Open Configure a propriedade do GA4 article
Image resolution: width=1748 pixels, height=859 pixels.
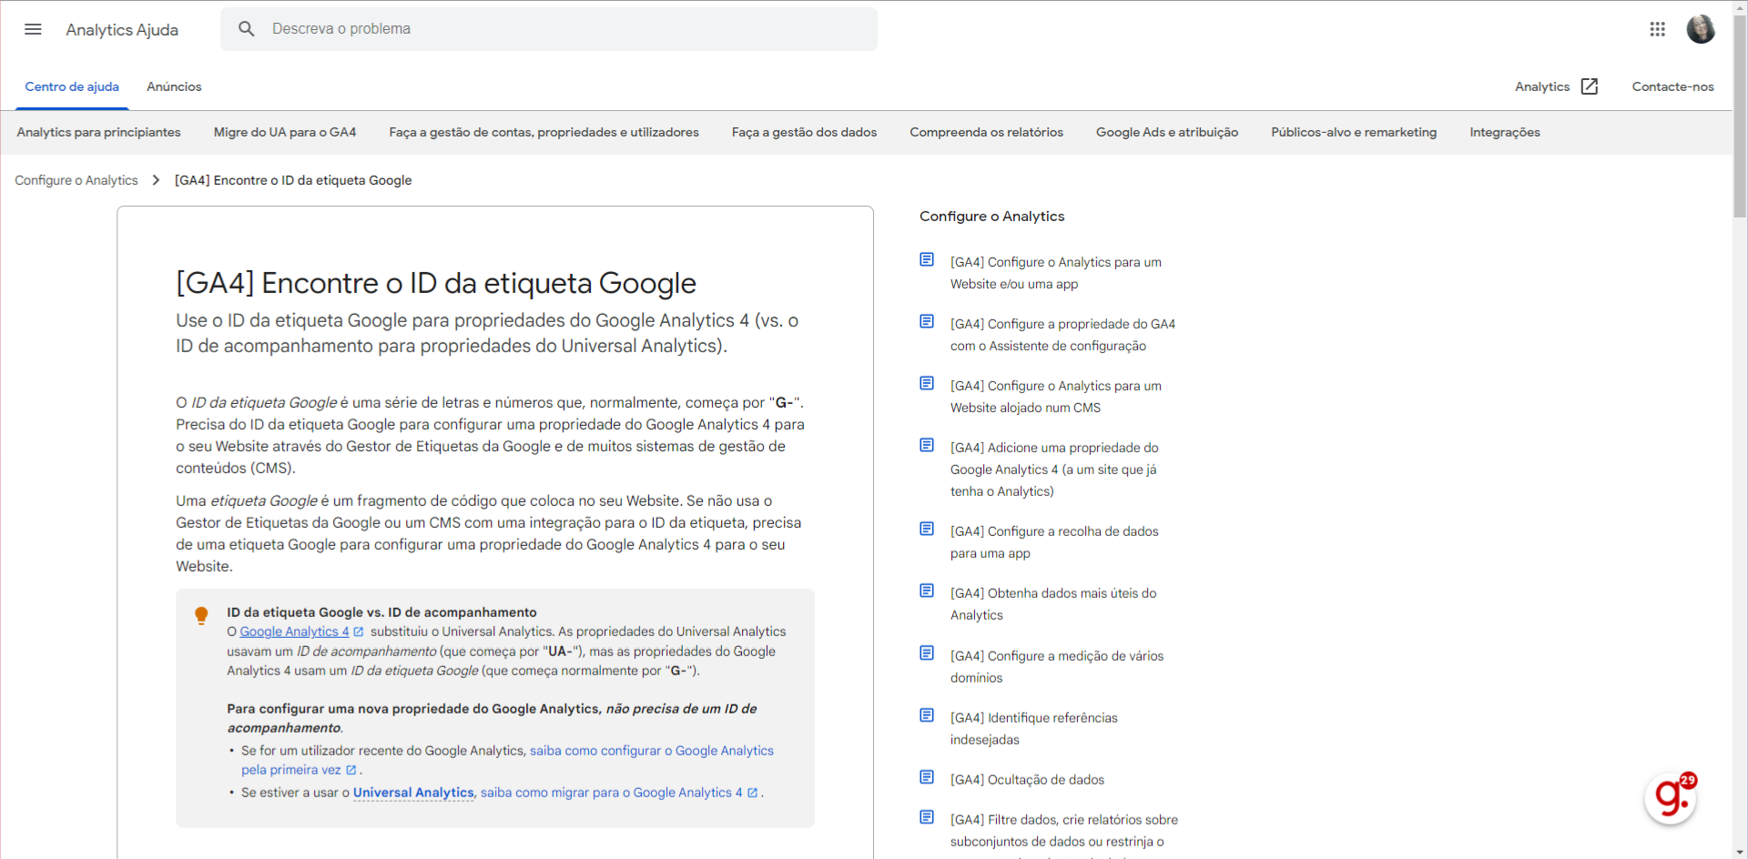coord(1062,335)
